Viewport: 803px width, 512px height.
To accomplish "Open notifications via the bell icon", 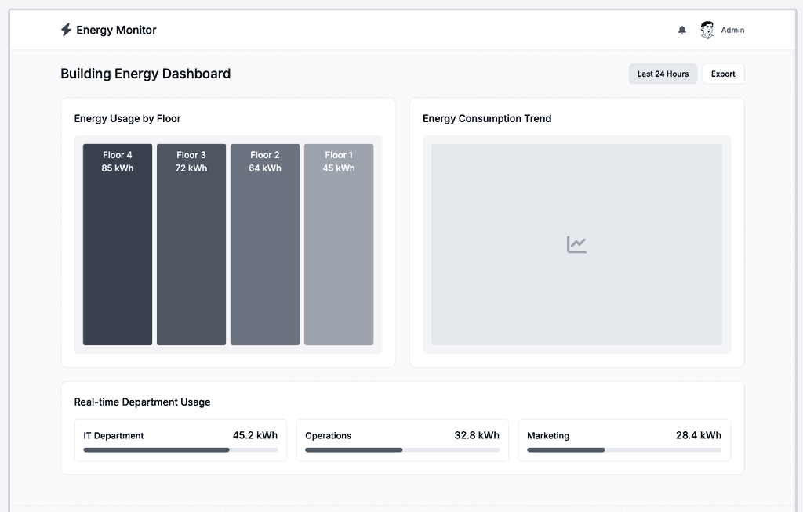I will 682,31.
